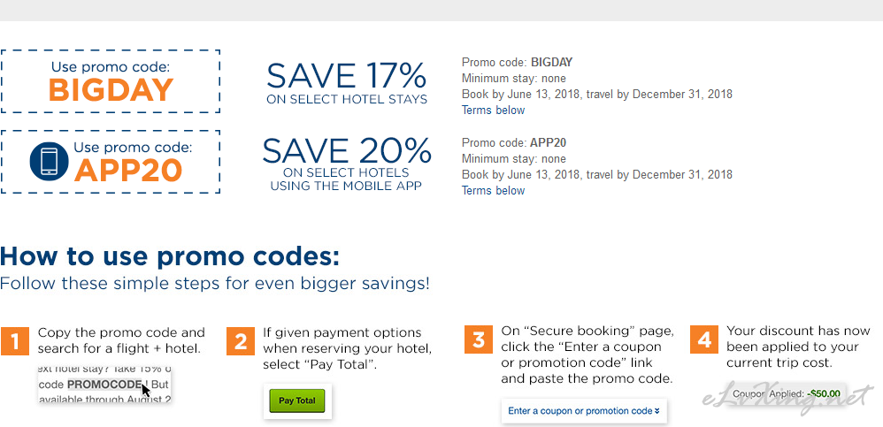Image resolution: width=883 pixels, height=427 pixels.
Task: Click the mouse cursor on PROMOCODE sample
Action: (146, 391)
